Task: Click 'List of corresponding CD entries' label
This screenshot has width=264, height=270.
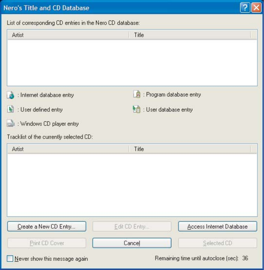Action: (73, 23)
